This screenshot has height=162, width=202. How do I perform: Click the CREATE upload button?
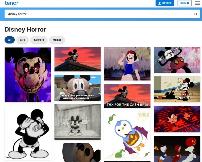point(165,3)
